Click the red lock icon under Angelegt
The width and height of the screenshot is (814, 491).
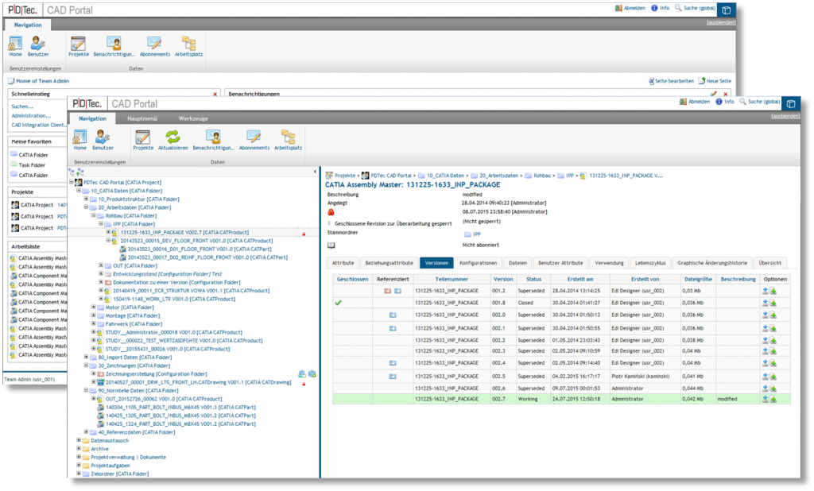click(x=331, y=212)
